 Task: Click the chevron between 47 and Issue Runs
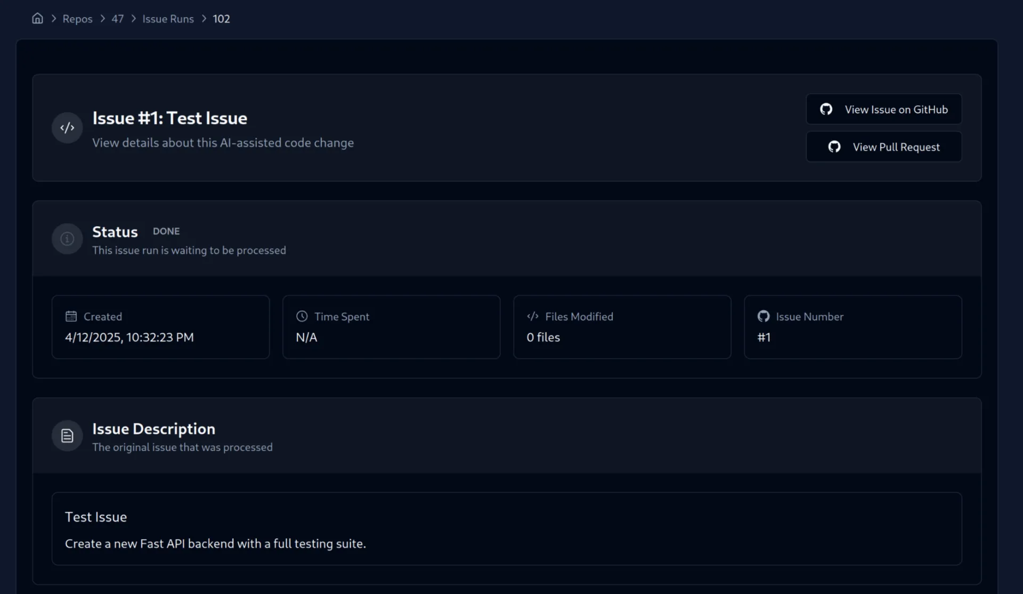tap(133, 19)
